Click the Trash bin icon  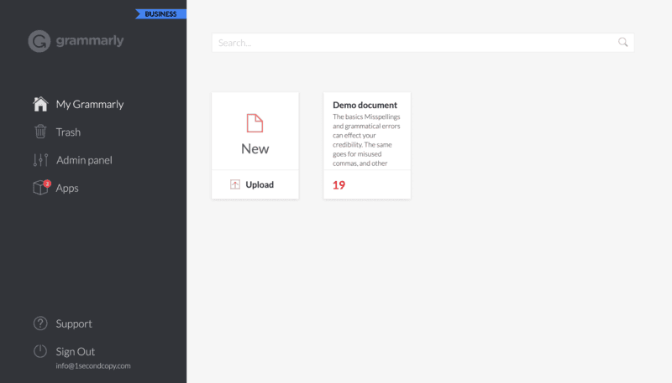coord(40,132)
